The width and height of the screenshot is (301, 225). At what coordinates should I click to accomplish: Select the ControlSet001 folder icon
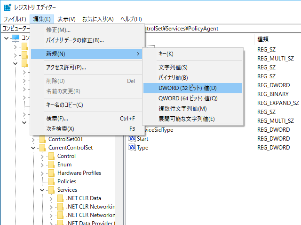pos(43,139)
